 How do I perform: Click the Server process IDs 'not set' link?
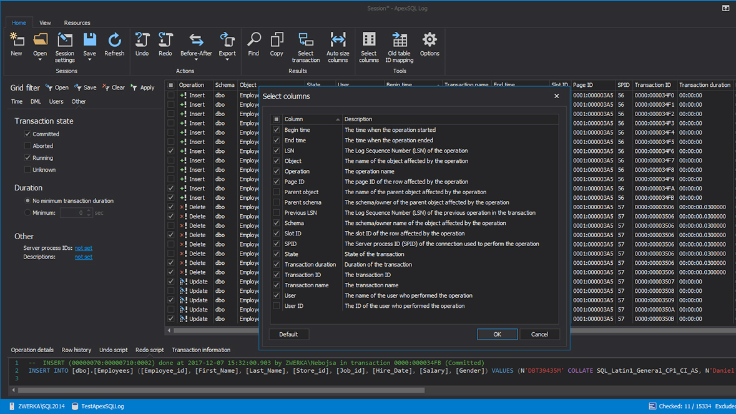tap(83, 248)
